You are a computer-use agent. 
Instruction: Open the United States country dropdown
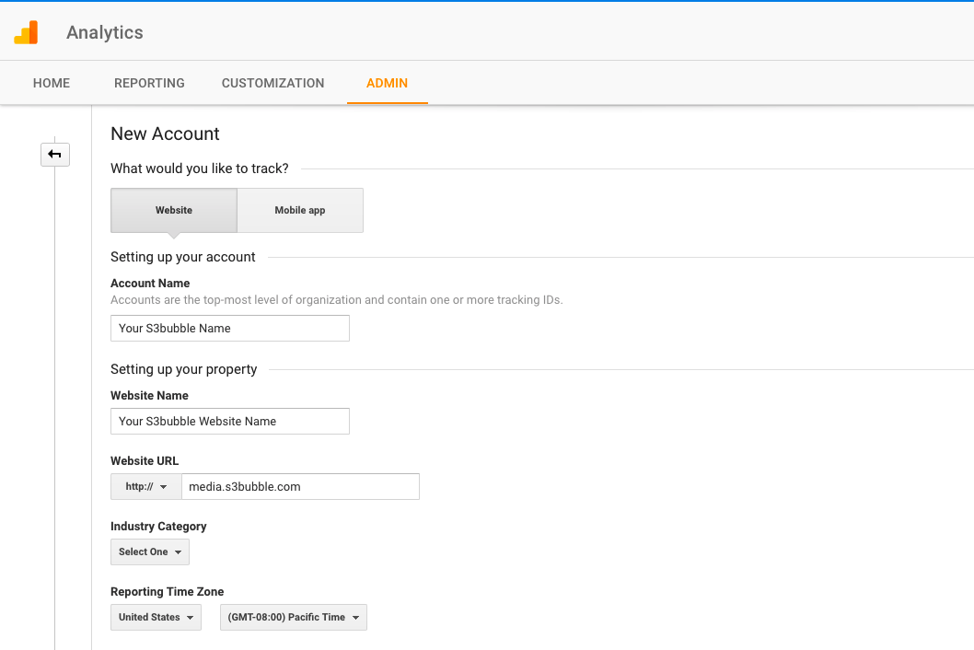[x=156, y=617]
